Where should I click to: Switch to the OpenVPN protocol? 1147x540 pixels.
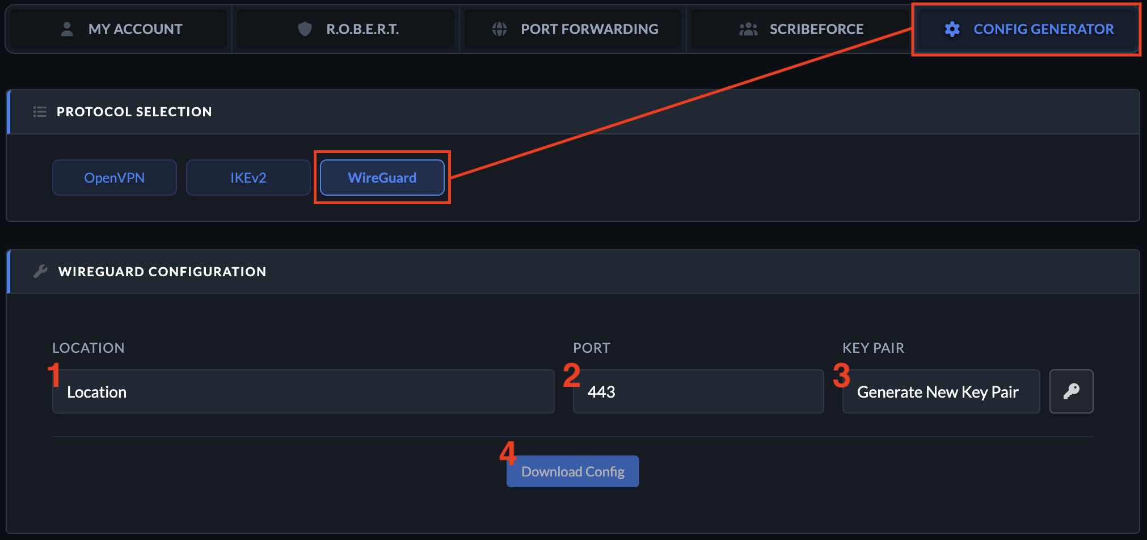point(114,177)
